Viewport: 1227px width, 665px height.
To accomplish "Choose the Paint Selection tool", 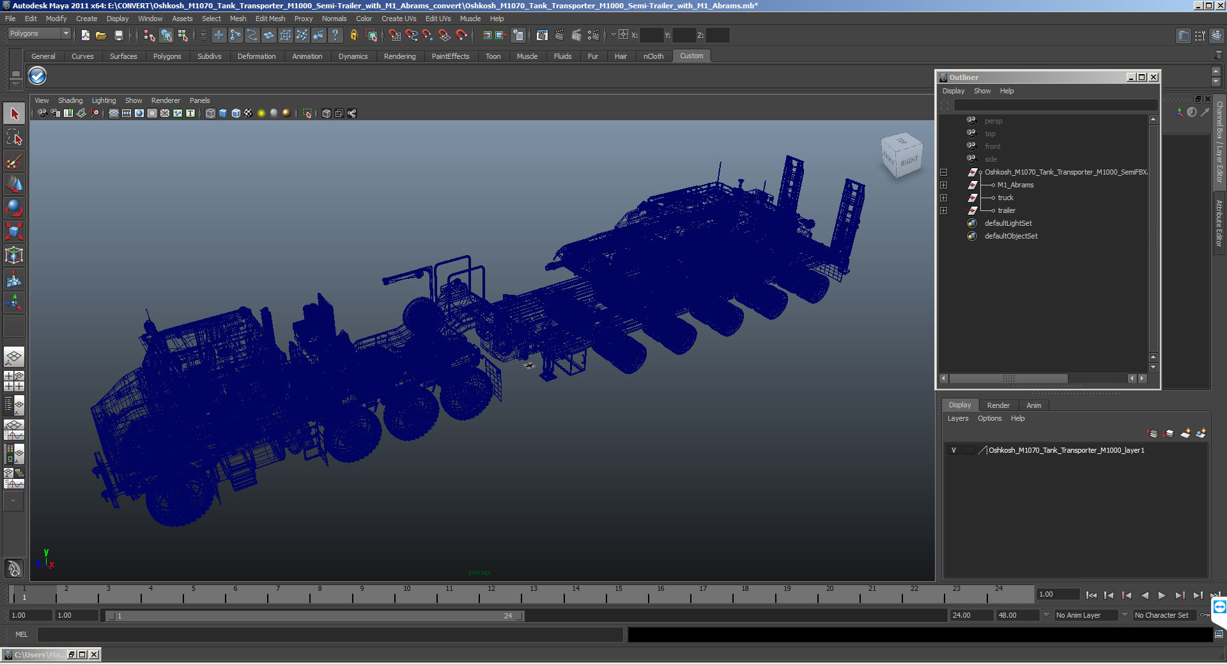I will (14, 160).
